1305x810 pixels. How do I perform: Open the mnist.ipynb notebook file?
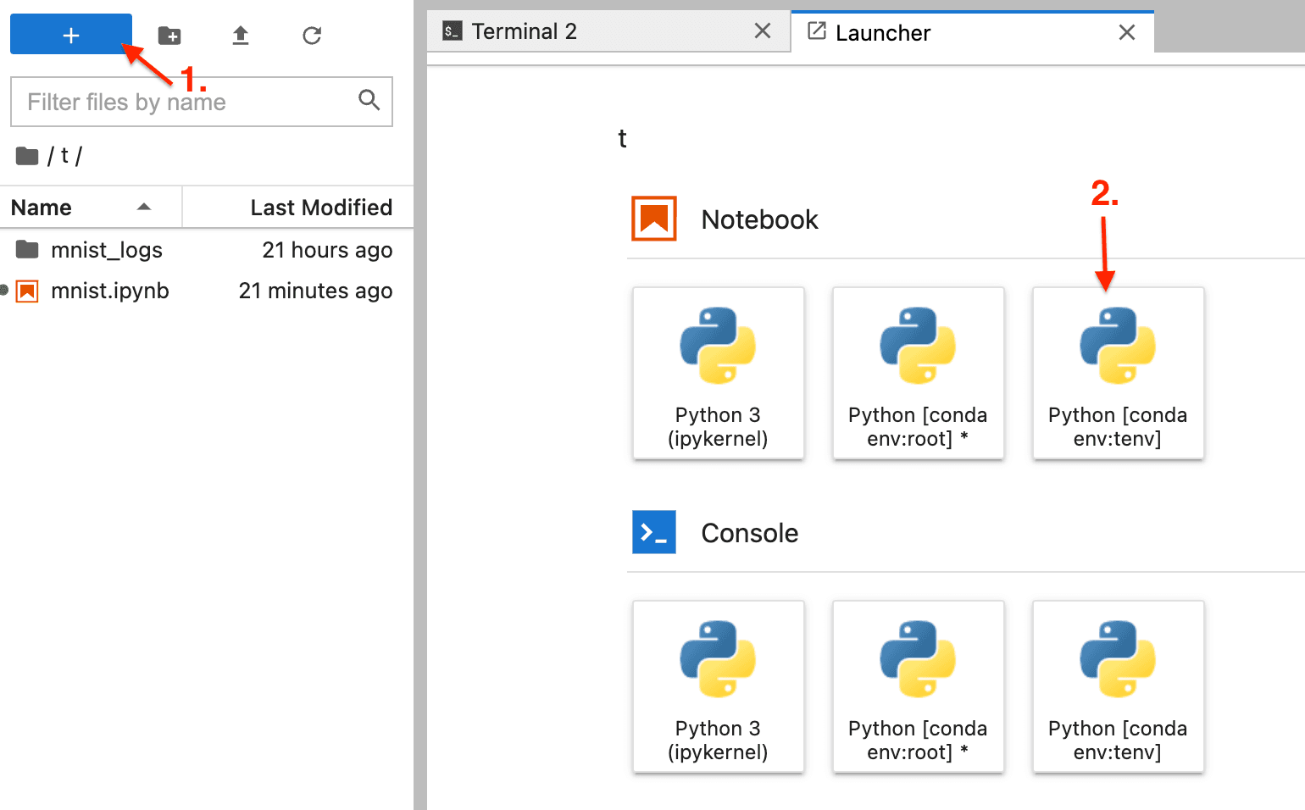109,291
